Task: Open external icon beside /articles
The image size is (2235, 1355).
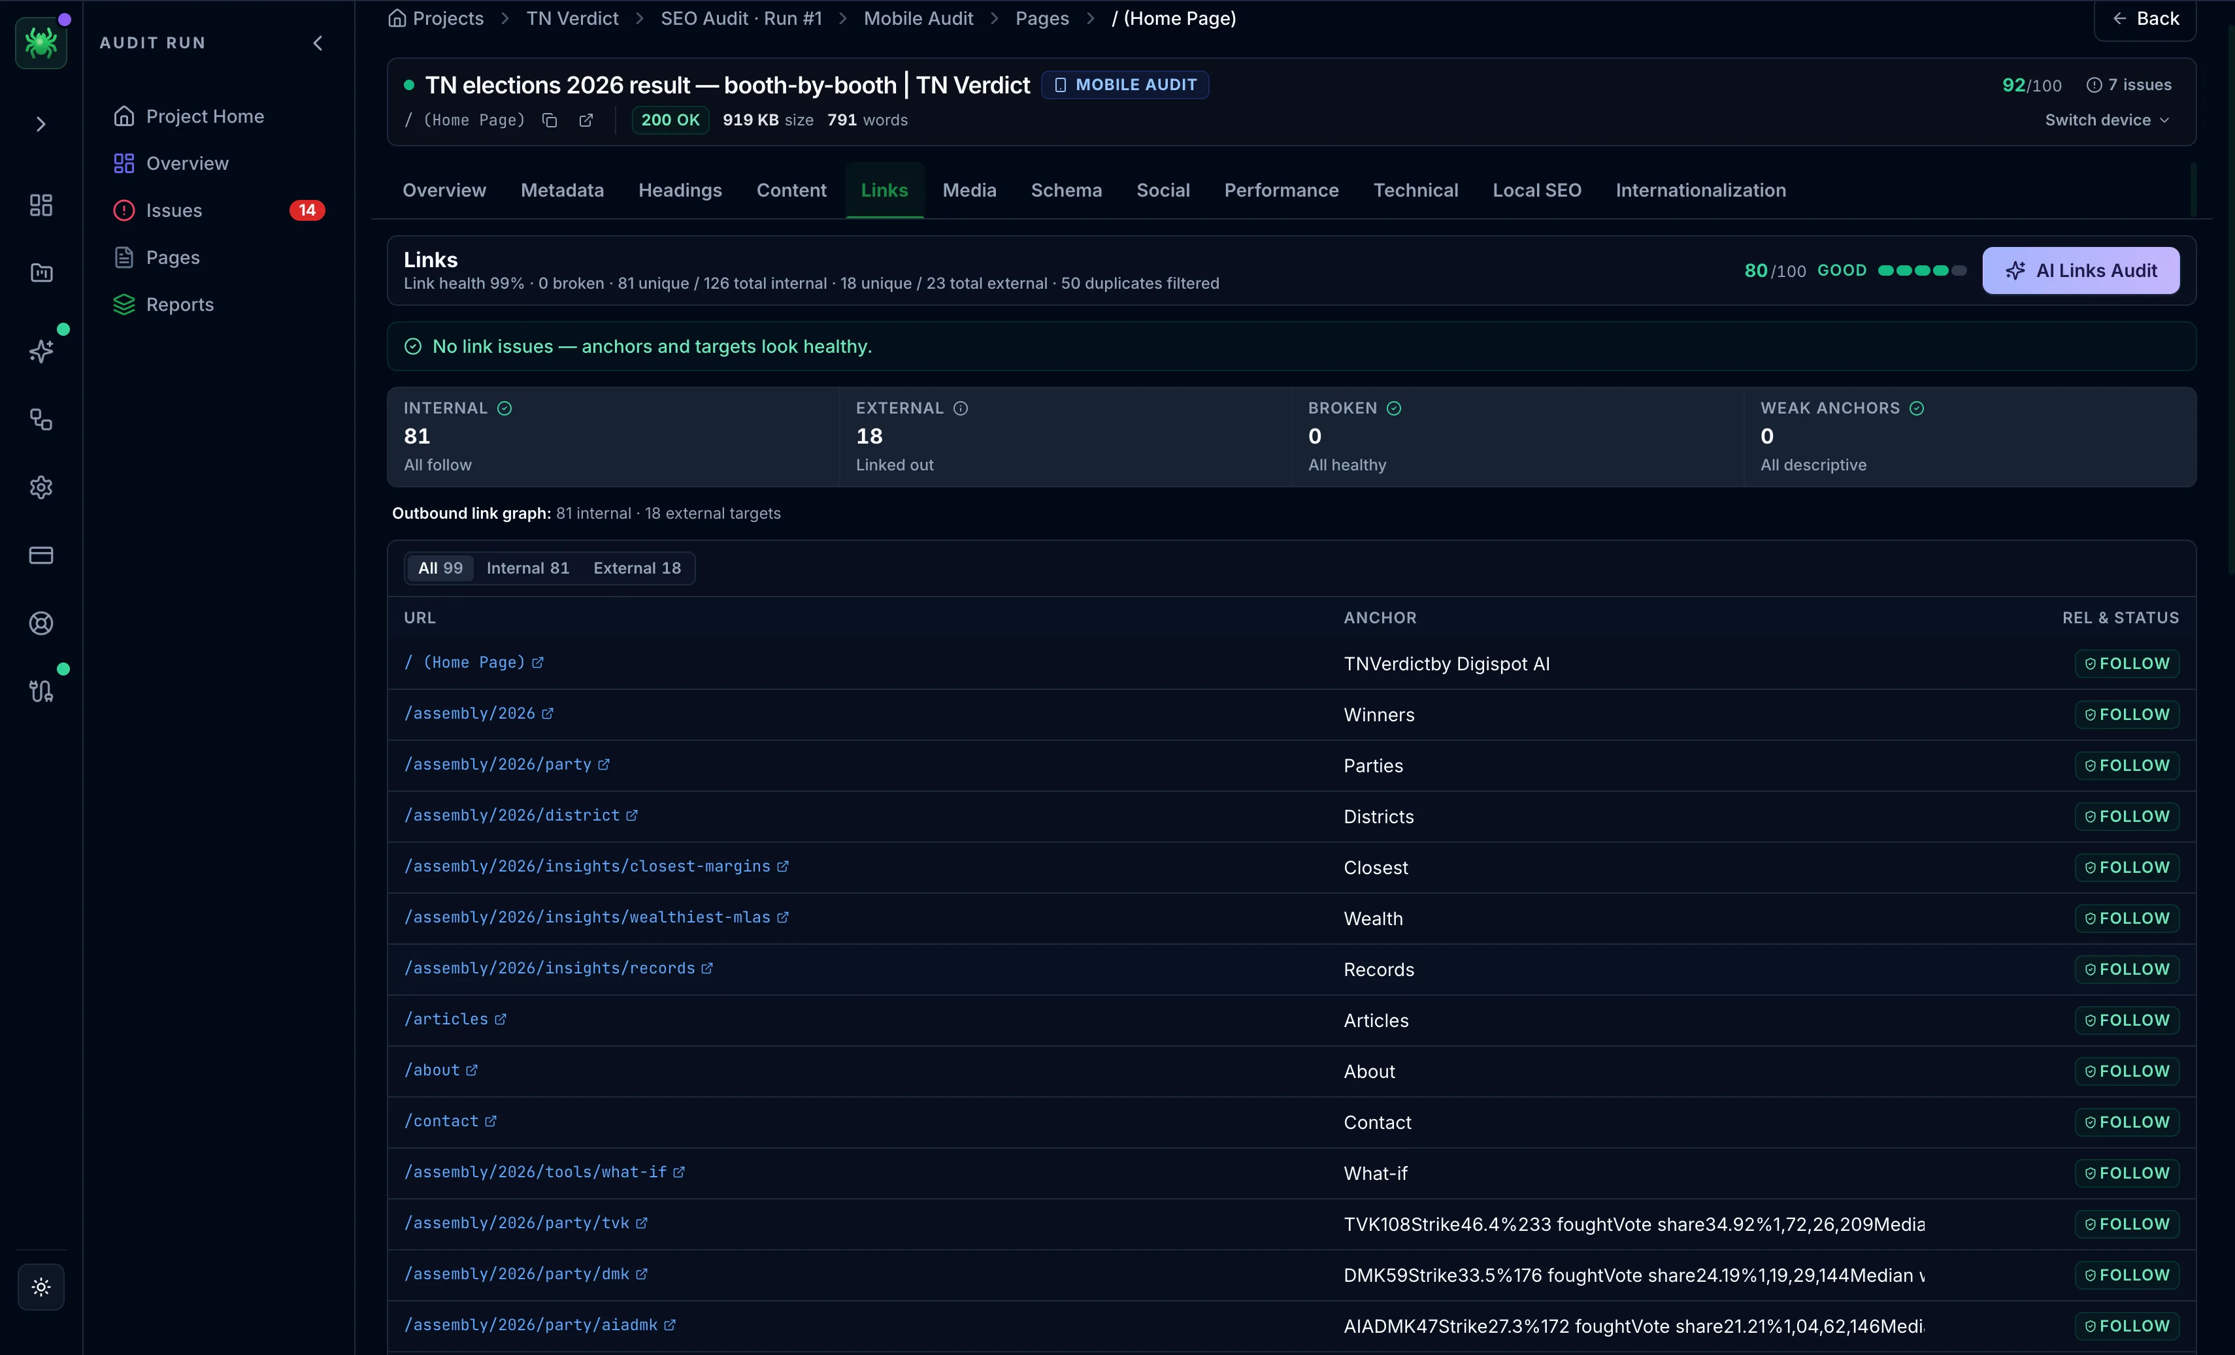Action: [x=501, y=1019]
